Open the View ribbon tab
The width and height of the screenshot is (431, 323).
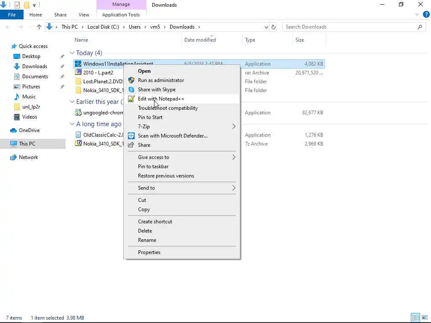click(84, 15)
